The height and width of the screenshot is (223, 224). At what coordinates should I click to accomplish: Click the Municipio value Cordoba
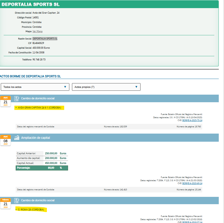point(37,22)
